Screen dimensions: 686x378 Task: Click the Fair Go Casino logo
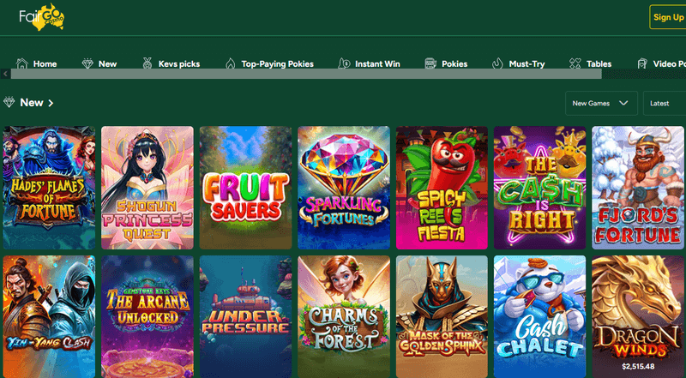coord(42,16)
